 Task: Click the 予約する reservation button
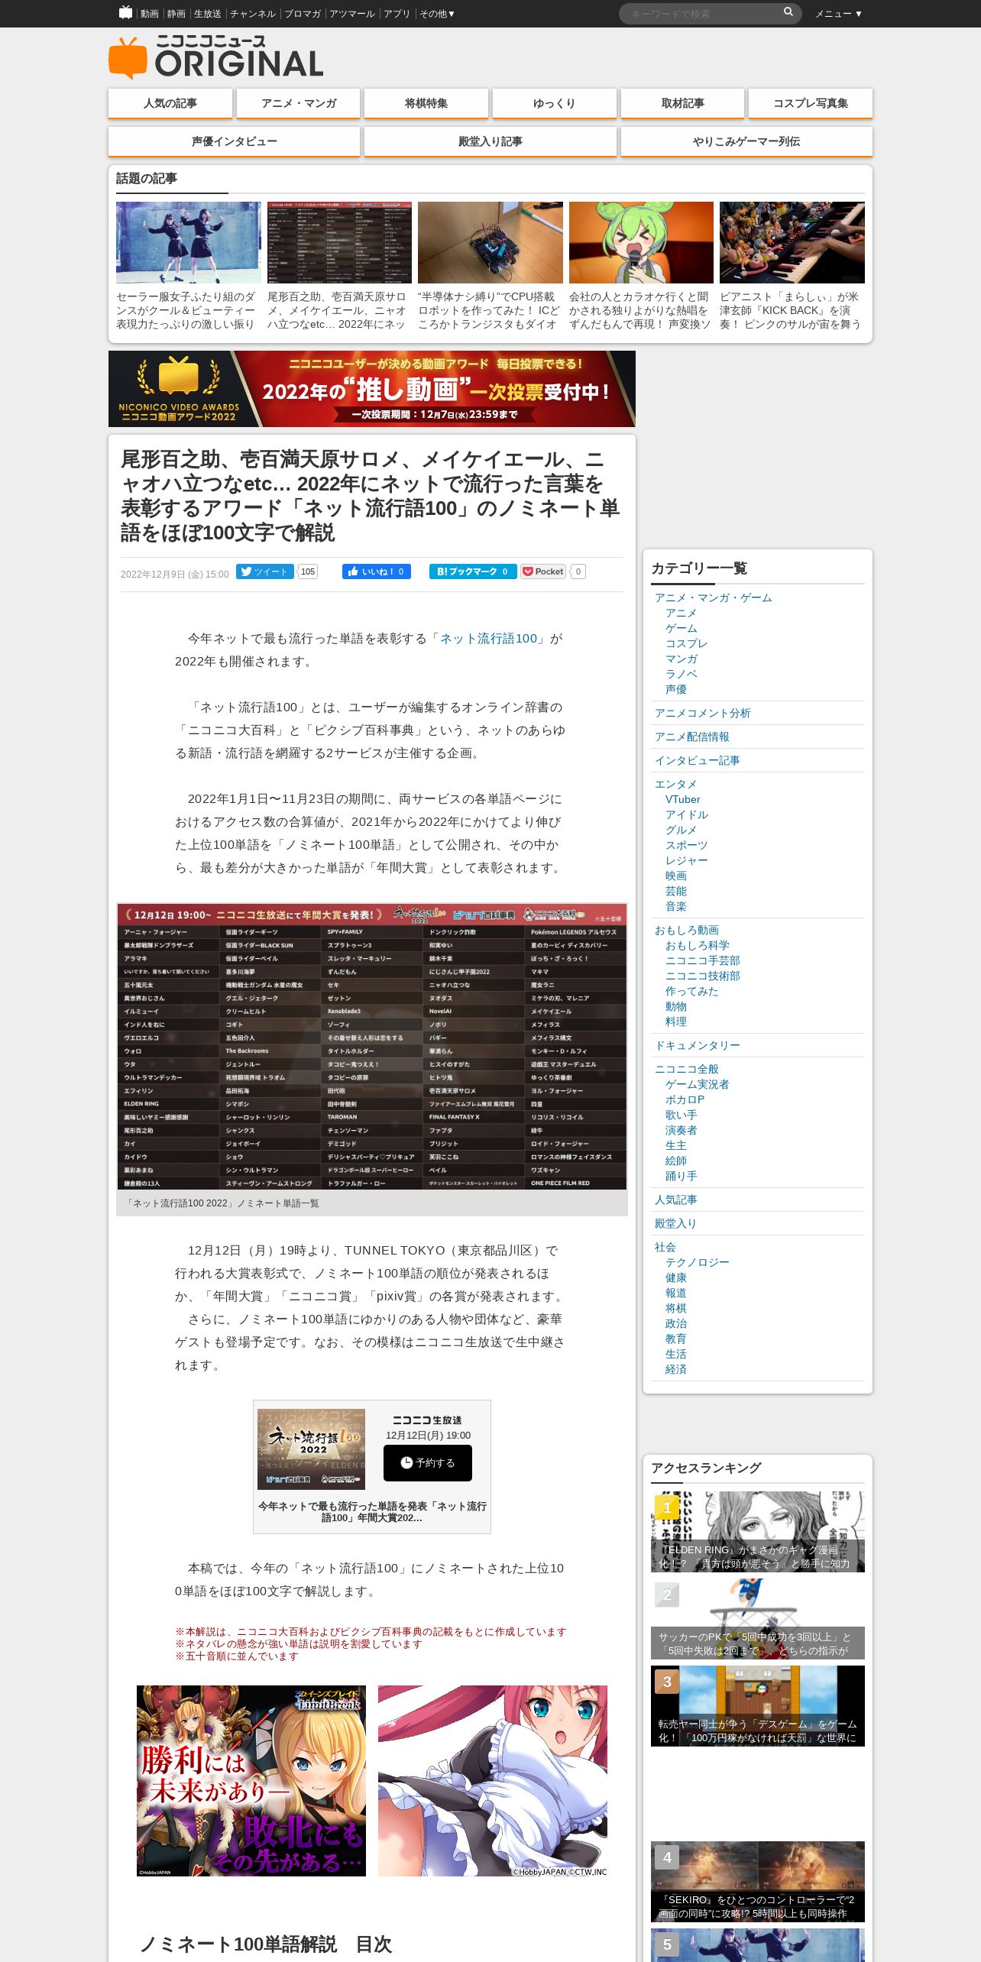[427, 1462]
